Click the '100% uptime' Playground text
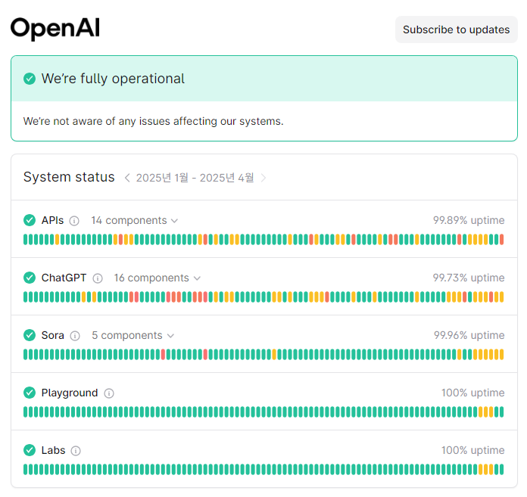Image resolution: width=527 pixels, height=497 pixels. 473,393
